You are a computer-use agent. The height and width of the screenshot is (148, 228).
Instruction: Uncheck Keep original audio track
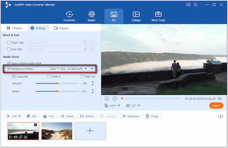point(9,63)
